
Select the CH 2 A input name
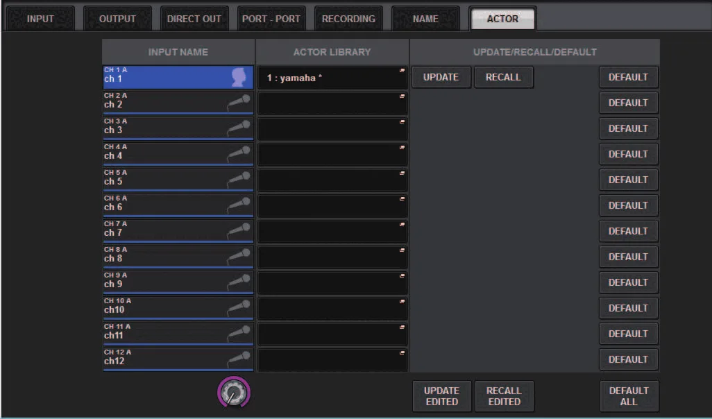[x=178, y=103]
